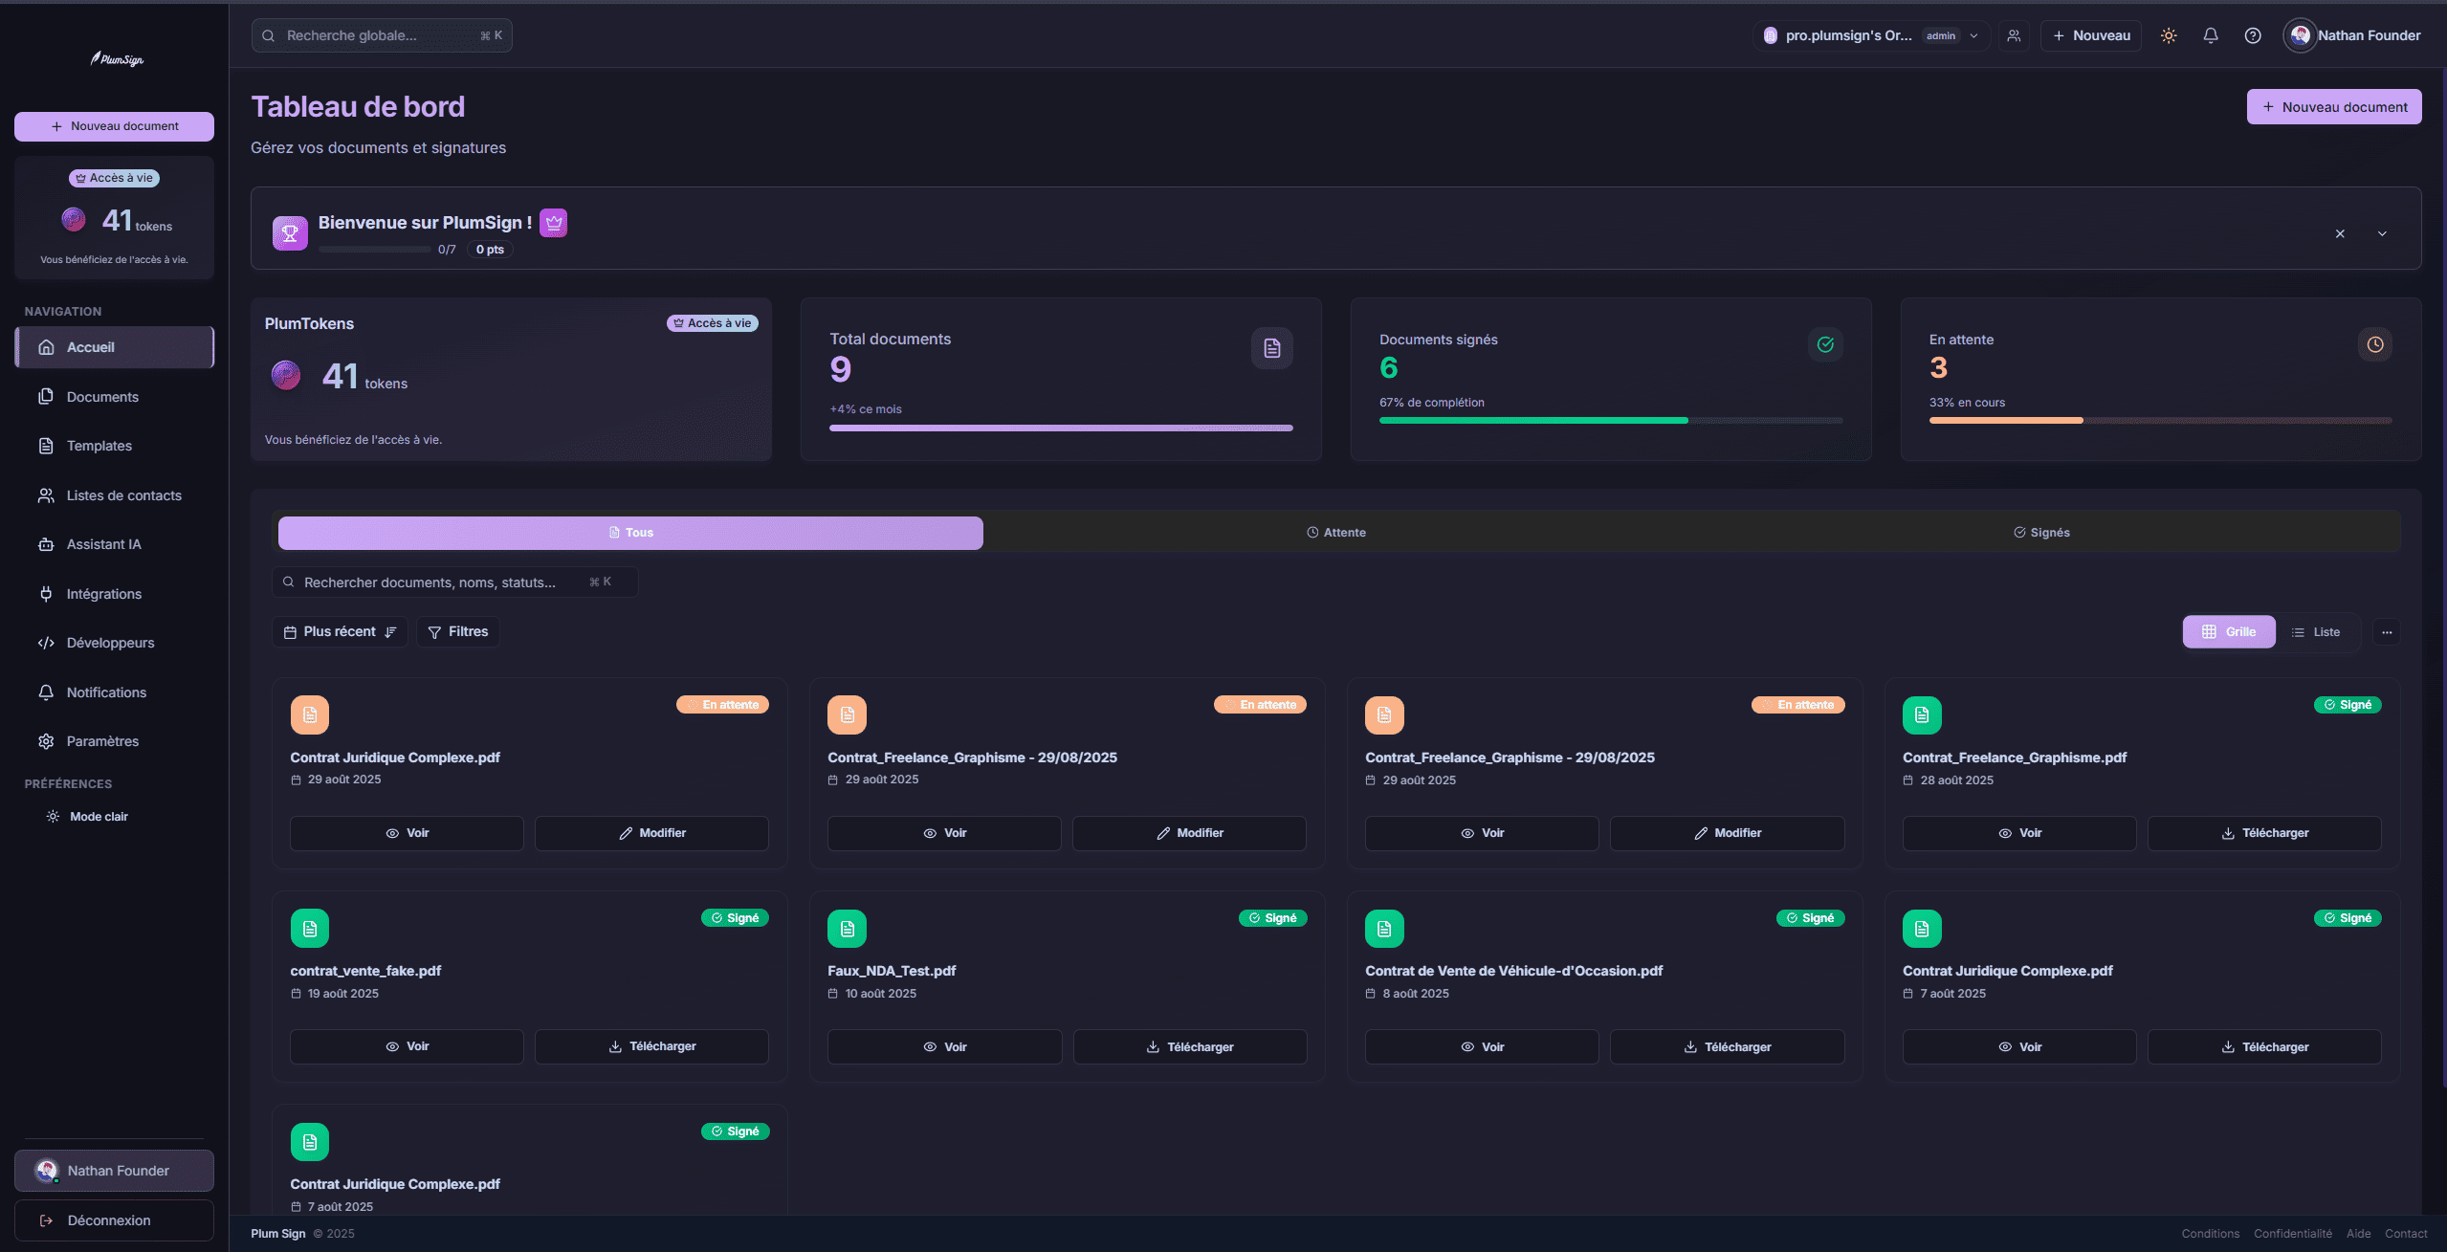Modify Contrat Juridique Complexe.pdf dated 29 août

pyautogui.click(x=651, y=833)
